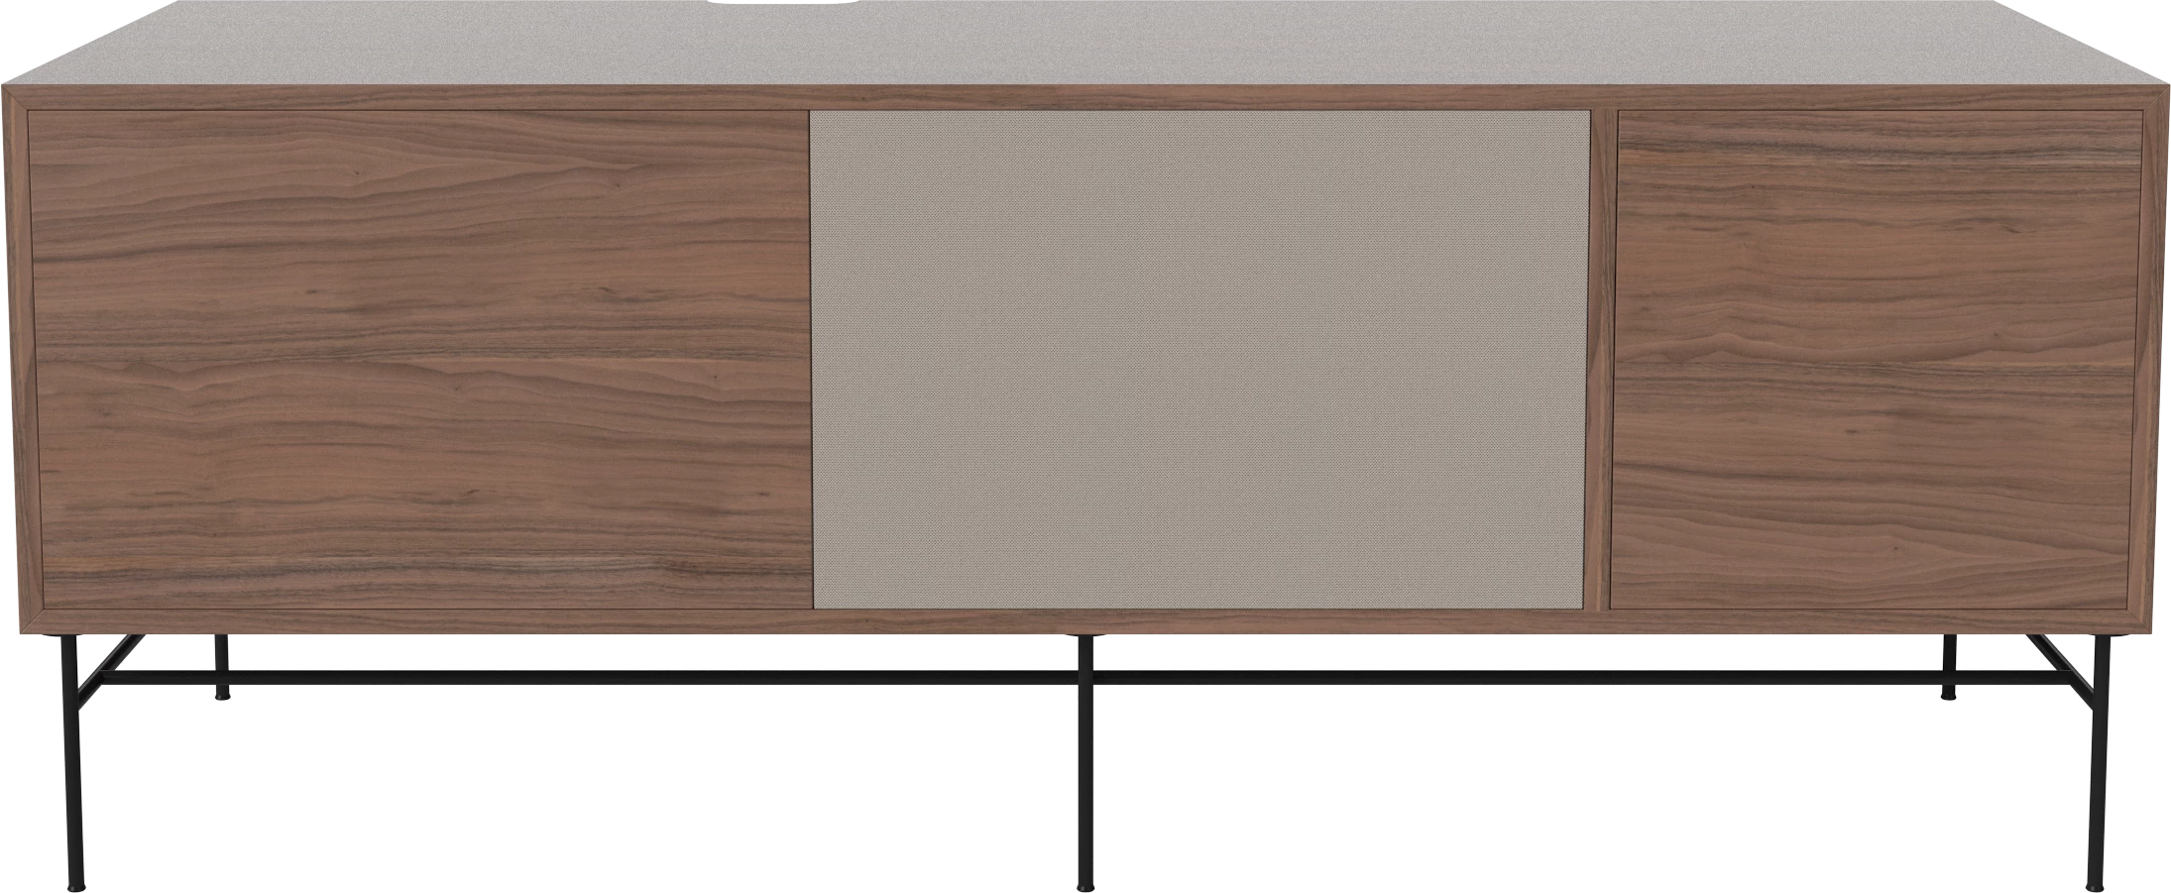Click the left walnut side frame edge
This screenshot has height=893, width=2171.
[x=16, y=359]
